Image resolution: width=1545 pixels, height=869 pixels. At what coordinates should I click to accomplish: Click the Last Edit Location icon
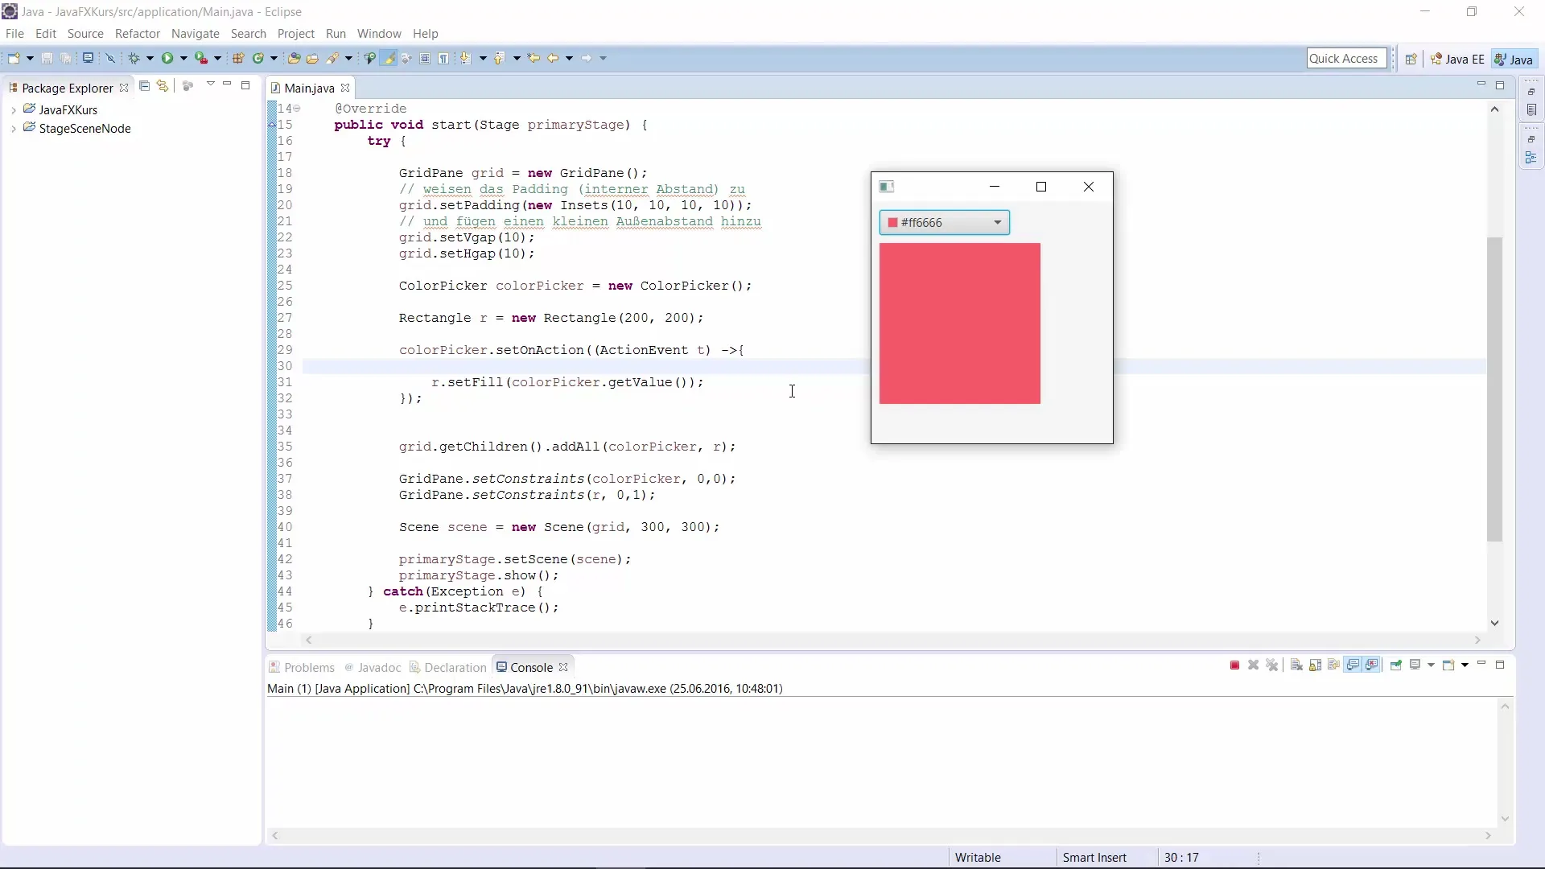point(534,58)
